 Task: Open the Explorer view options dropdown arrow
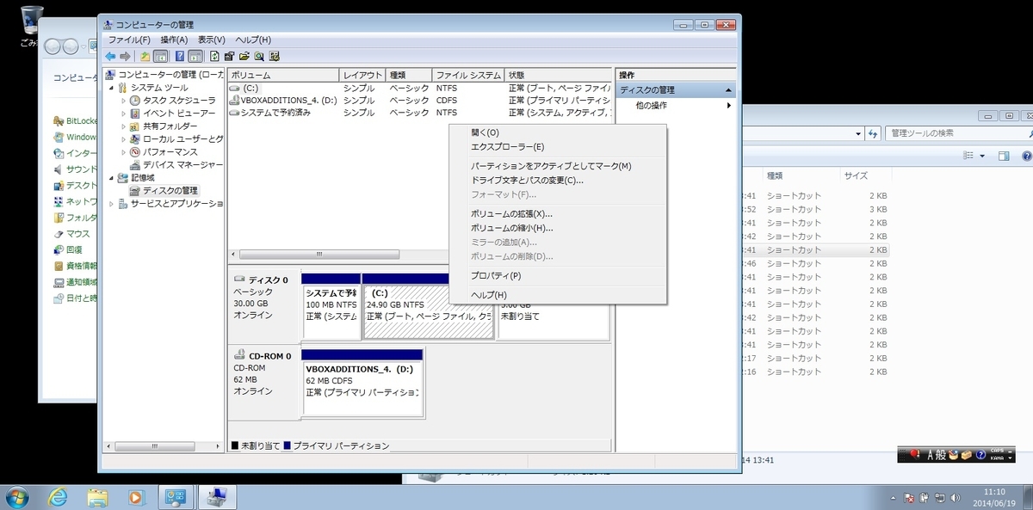pos(982,156)
